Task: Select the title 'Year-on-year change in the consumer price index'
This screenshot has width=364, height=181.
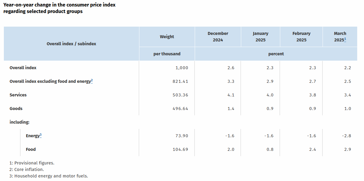Action: click(59, 5)
